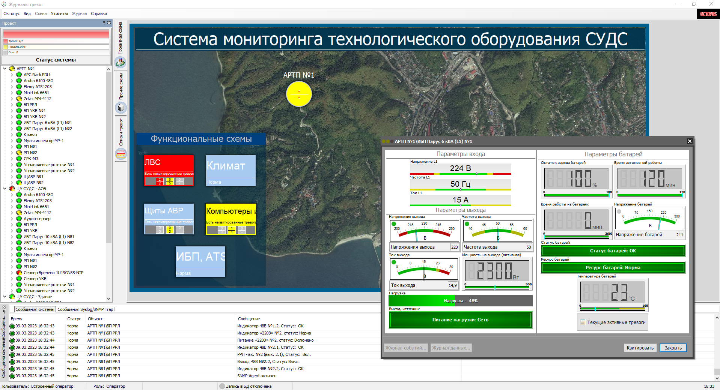Click the yellow Предупр.: 6/8 indicator
Image resolution: width=720 pixels, height=390 pixels.
coord(56,47)
